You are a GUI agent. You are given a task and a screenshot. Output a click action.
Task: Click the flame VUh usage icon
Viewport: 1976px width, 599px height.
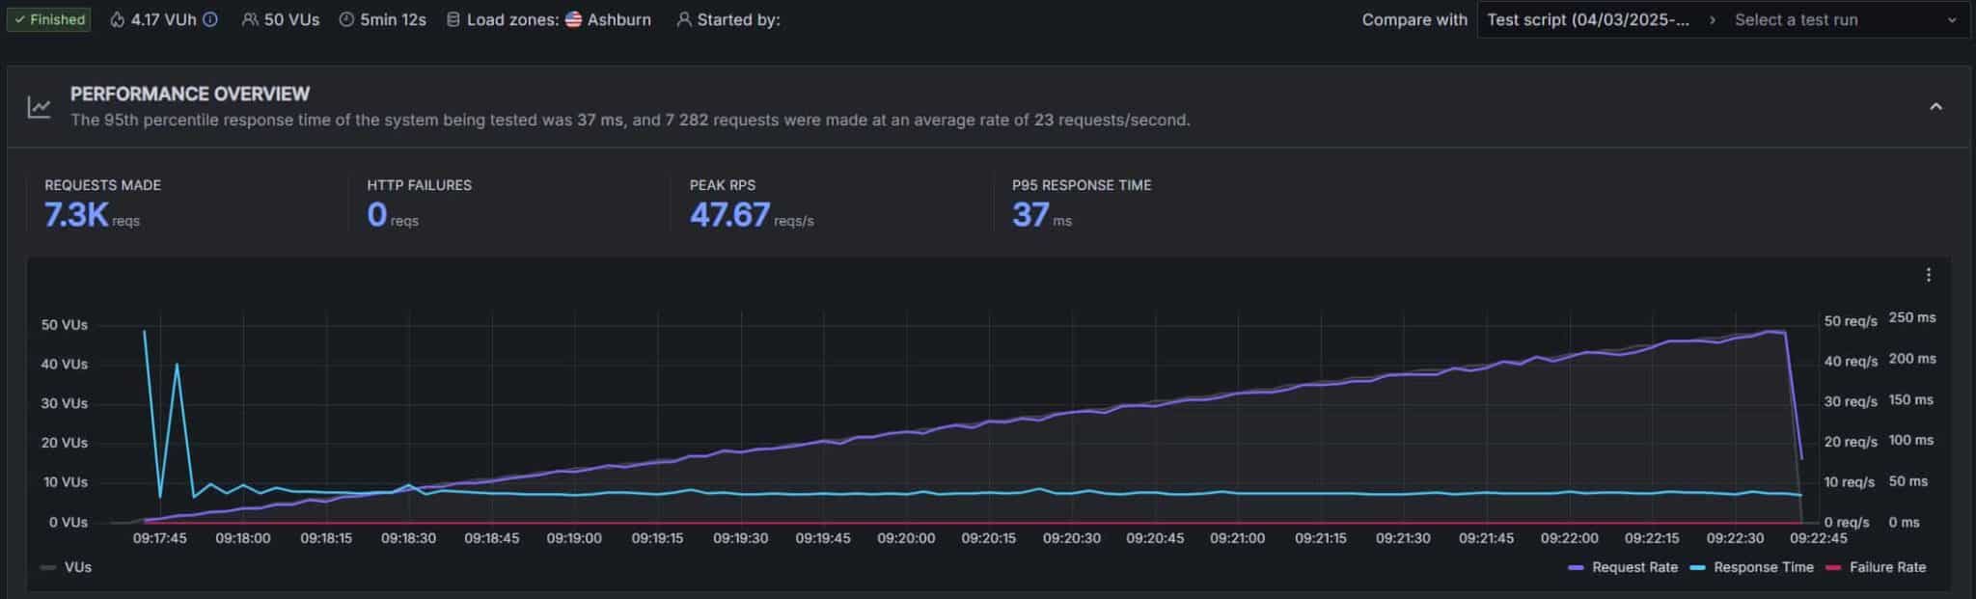pos(118,19)
